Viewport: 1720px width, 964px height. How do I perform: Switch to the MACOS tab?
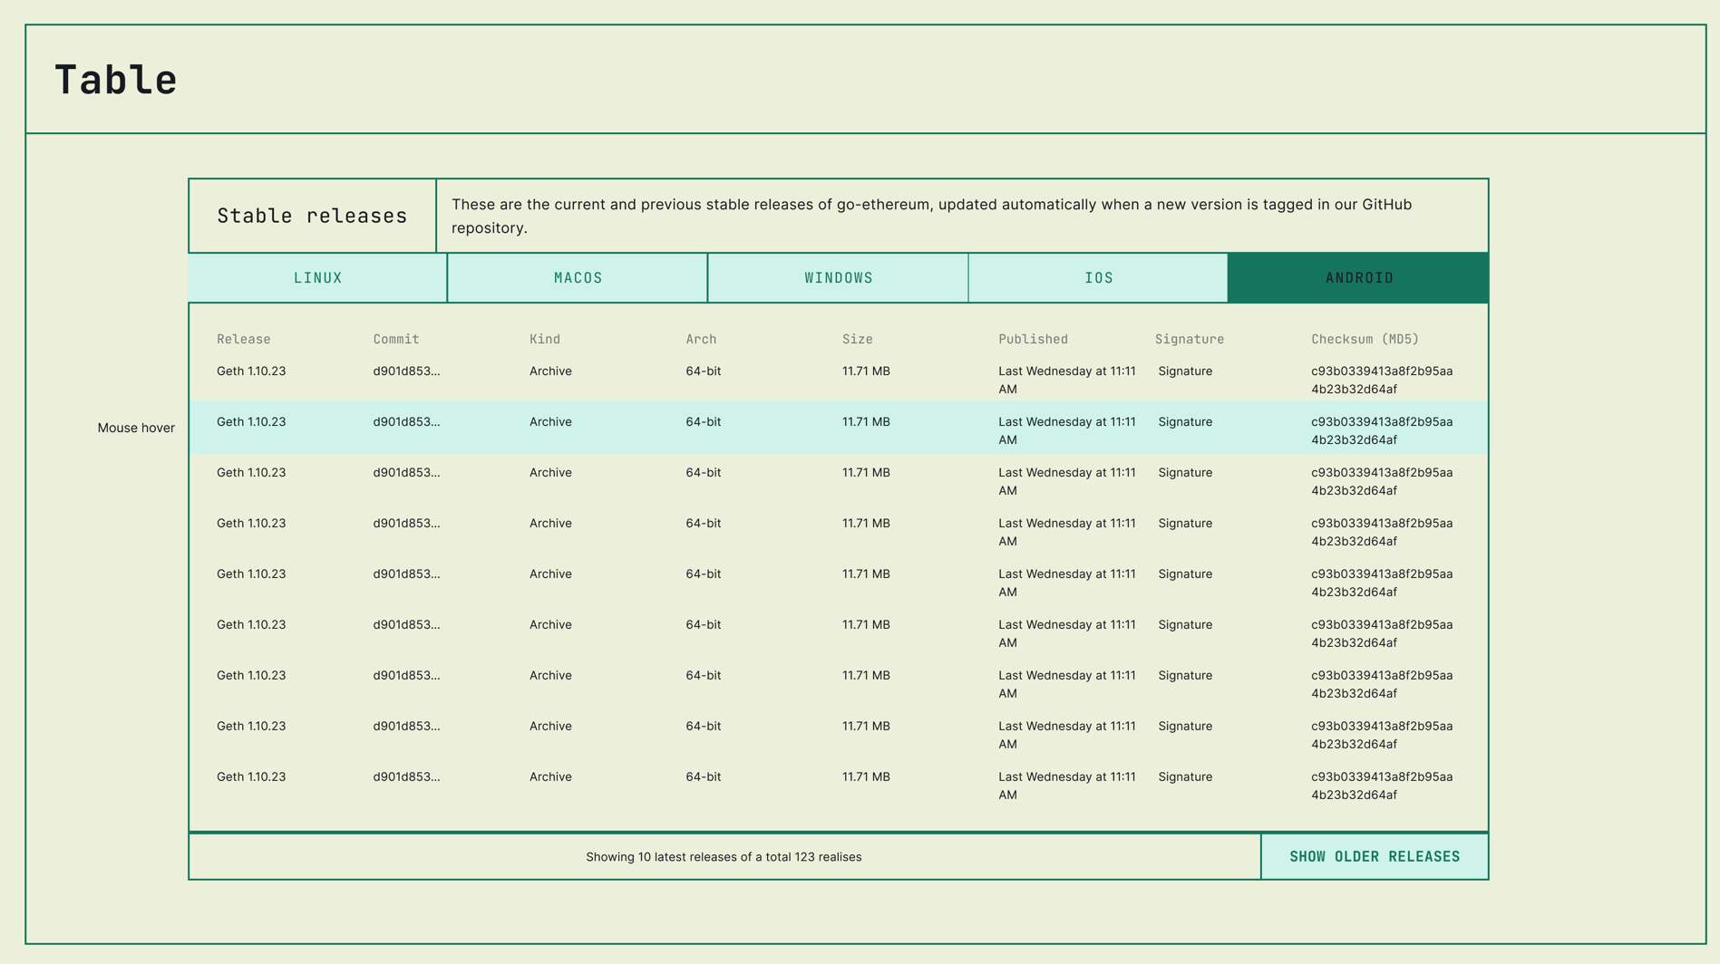pyautogui.click(x=578, y=278)
